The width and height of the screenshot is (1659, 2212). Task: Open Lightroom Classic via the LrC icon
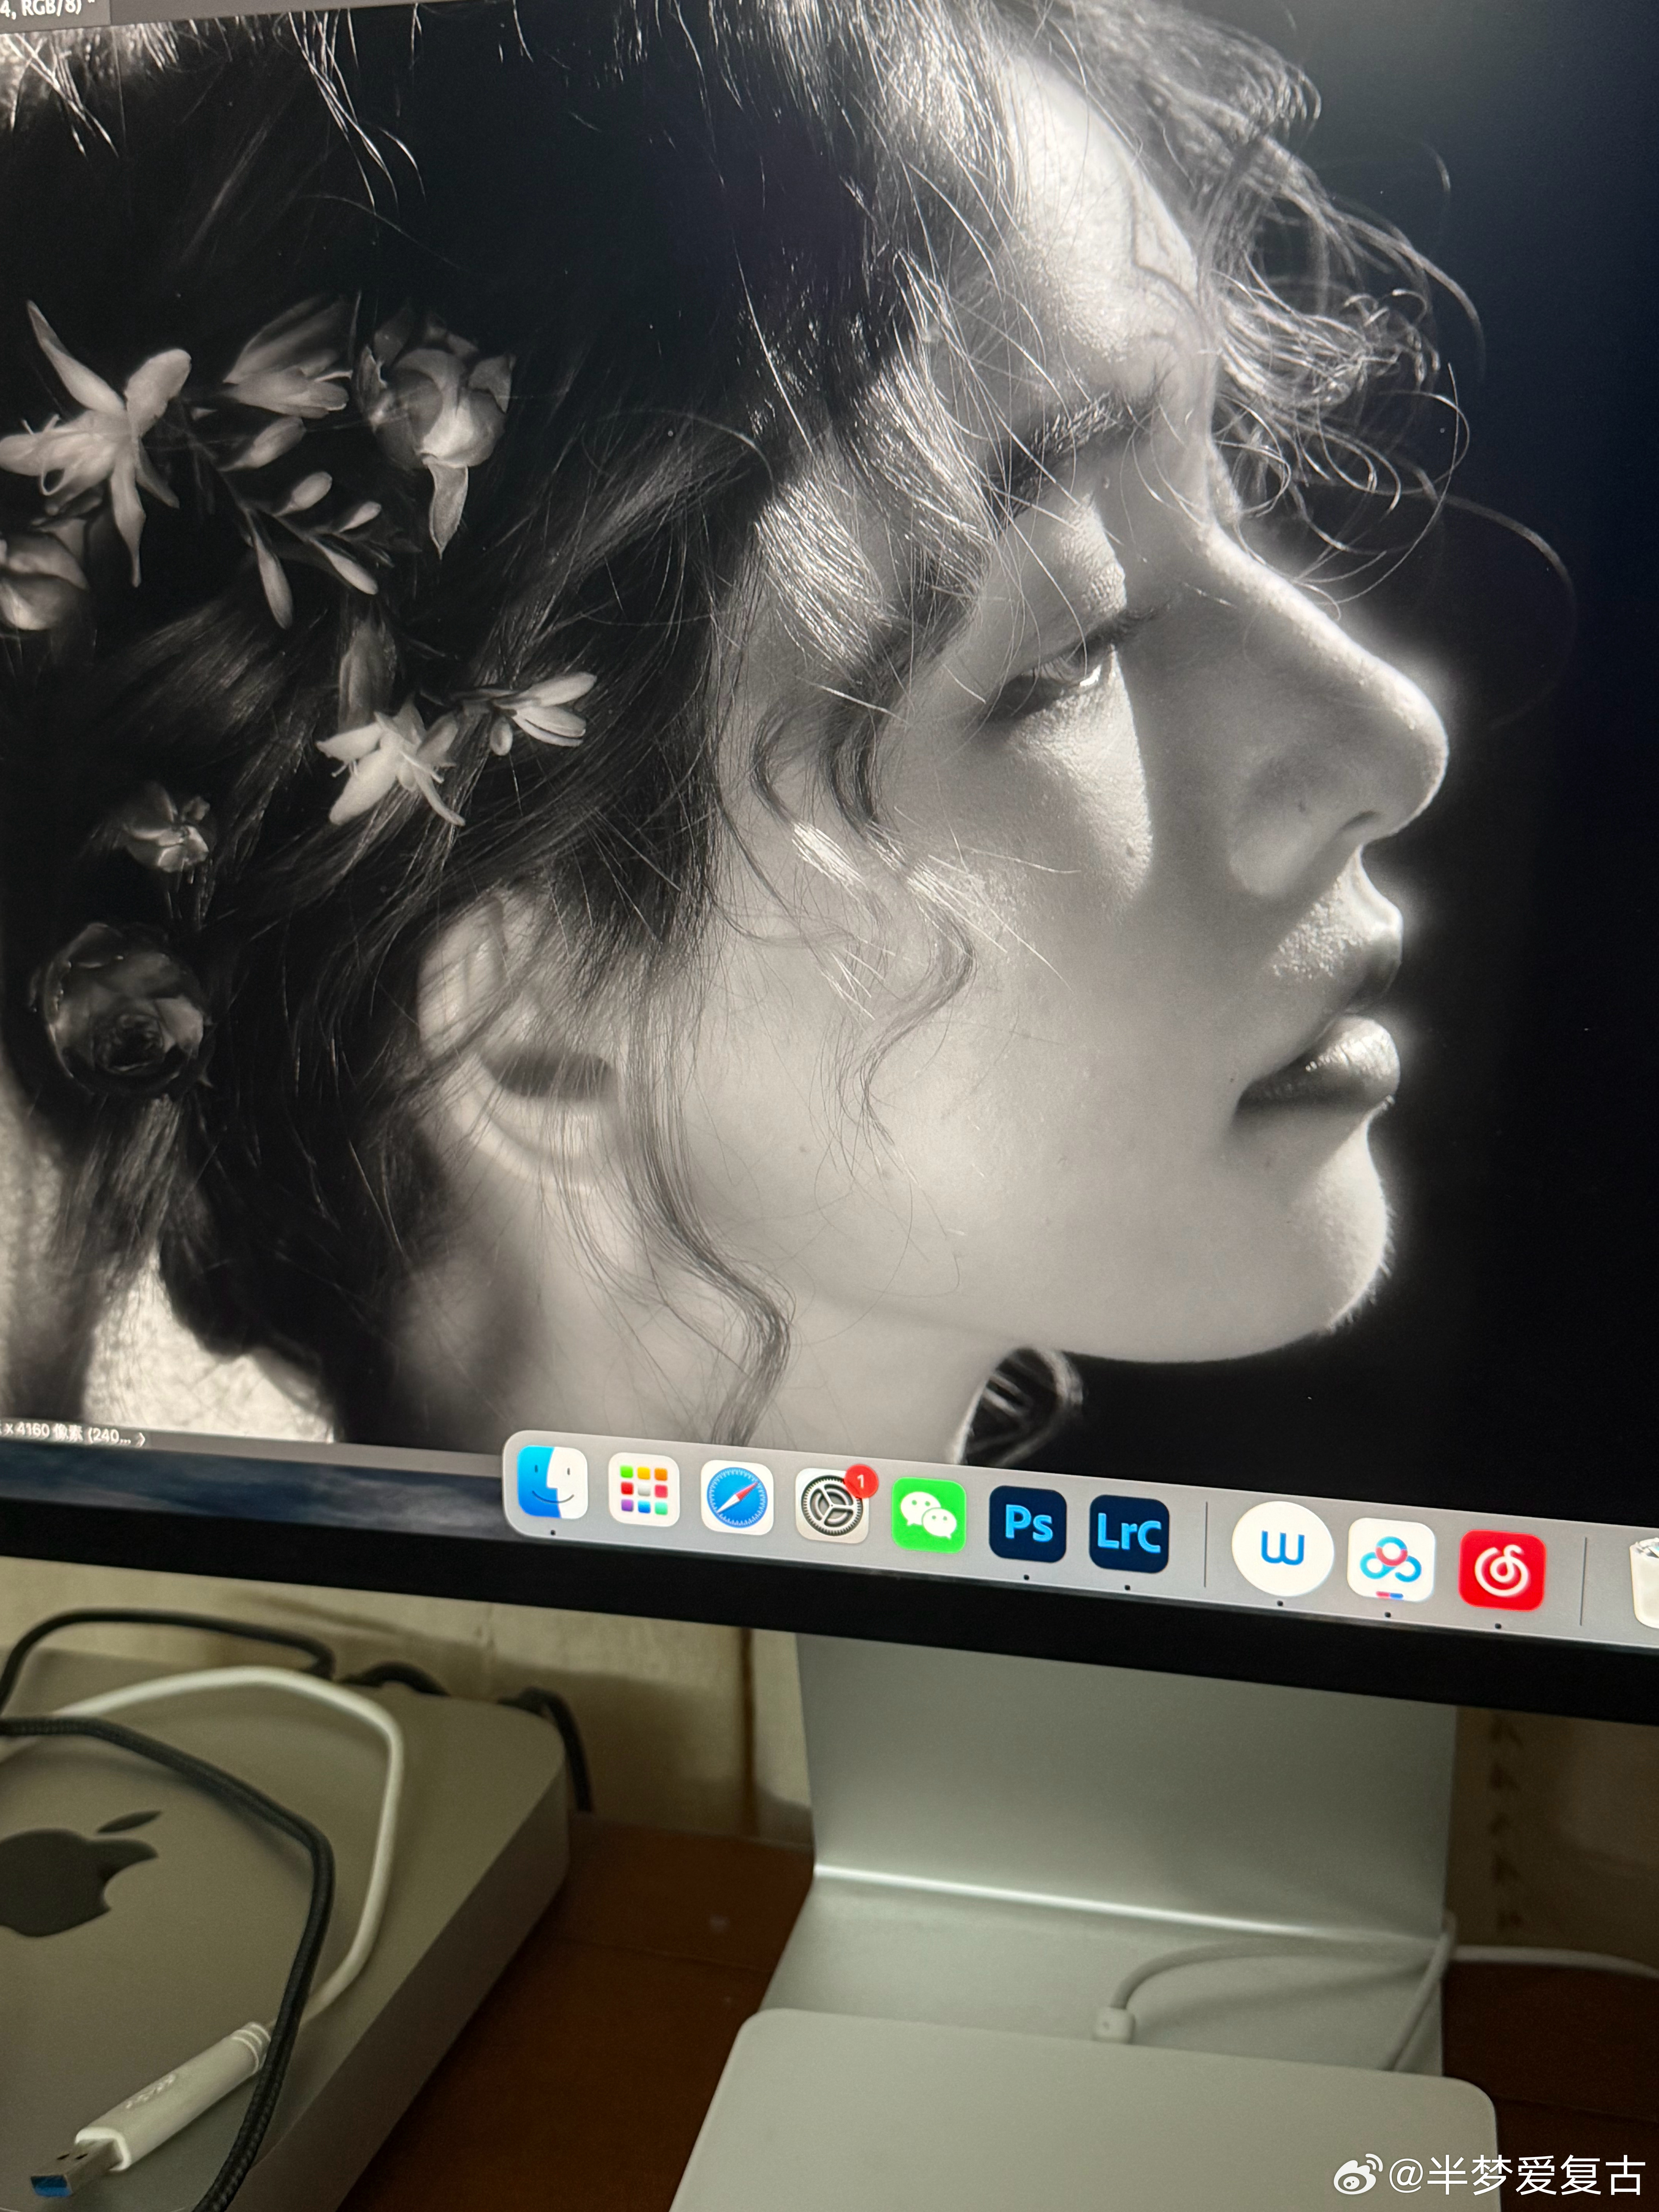[1128, 1534]
